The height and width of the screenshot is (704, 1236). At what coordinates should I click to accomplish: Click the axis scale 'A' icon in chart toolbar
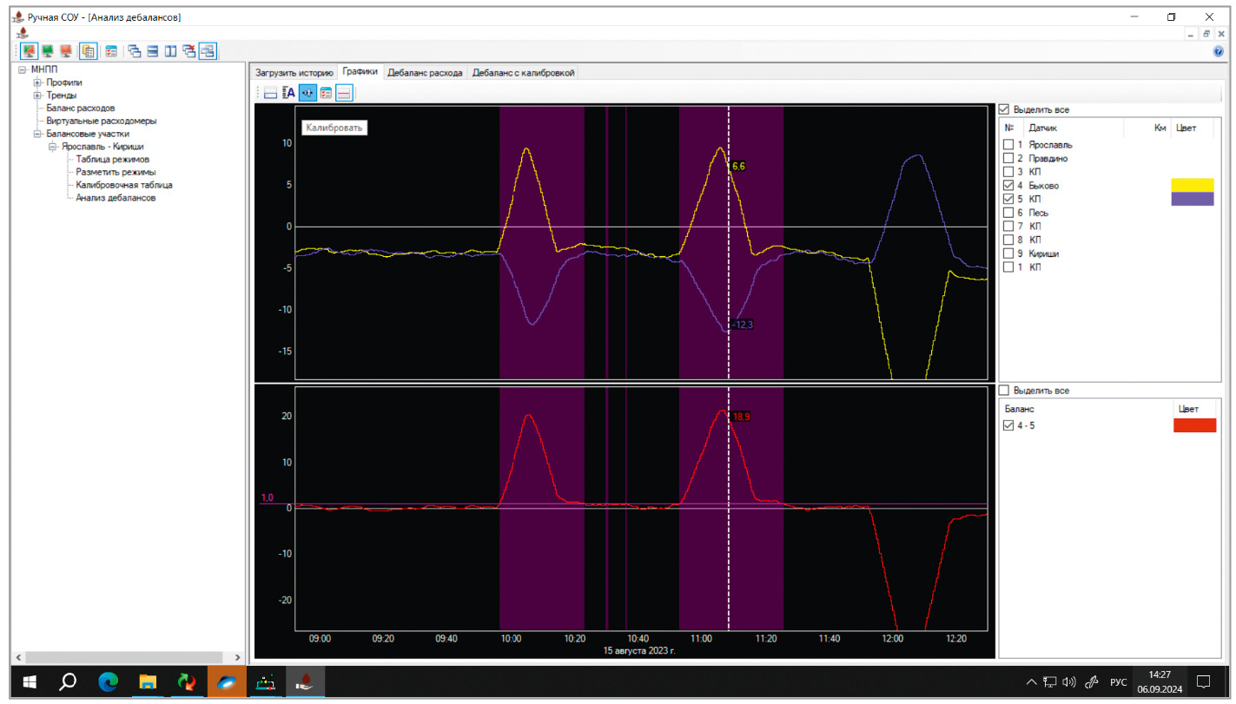289,93
